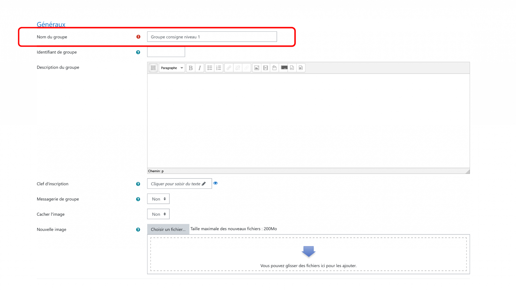Click 'Cliquer pour saisir du texte' field
Viewport: 516px width, 290px height.
tap(179, 184)
